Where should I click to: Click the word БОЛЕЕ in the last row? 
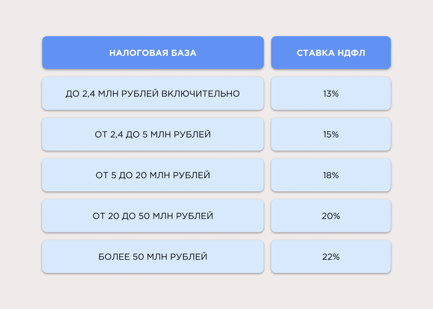[x=114, y=257]
